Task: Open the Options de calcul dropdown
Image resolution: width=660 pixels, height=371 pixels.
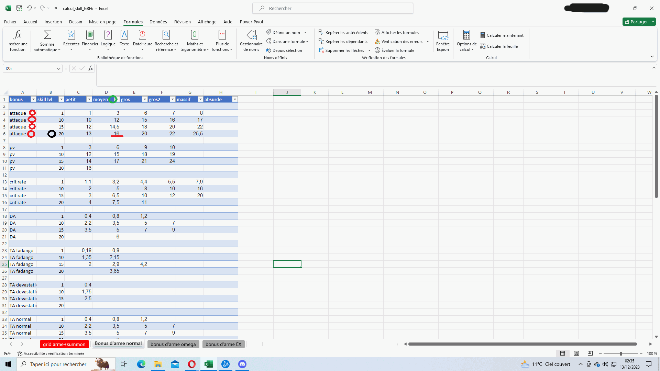Action: point(466,40)
